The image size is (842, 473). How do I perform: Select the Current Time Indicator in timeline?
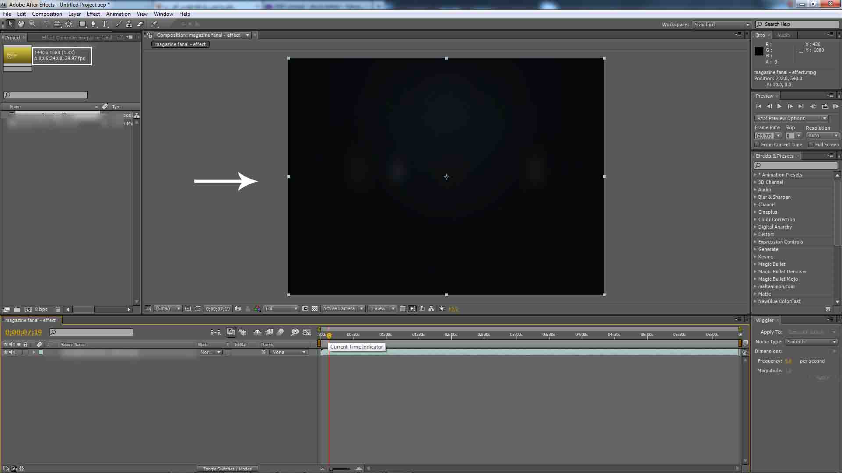(x=327, y=335)
